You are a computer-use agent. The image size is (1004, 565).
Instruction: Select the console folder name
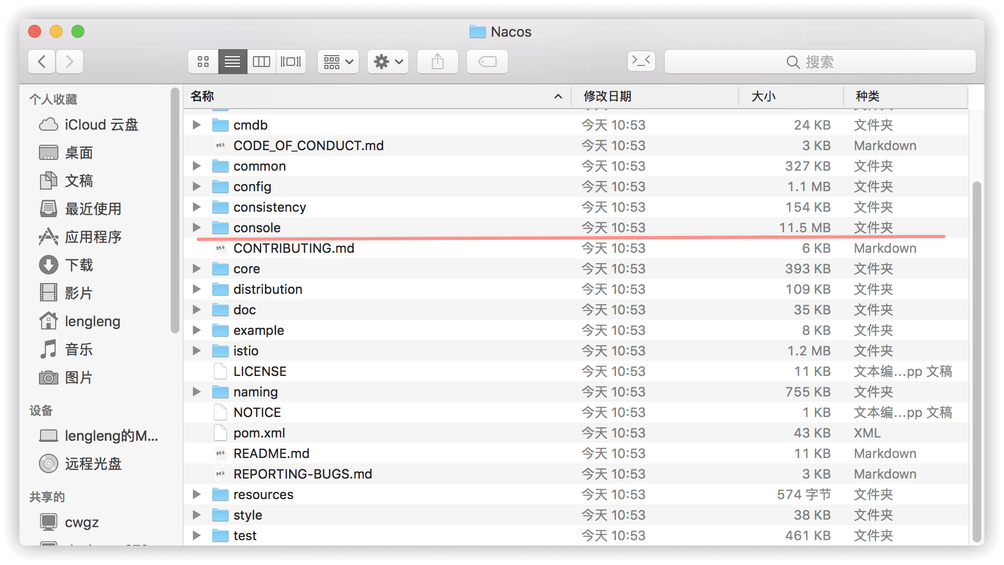pyautogui.click(x=257, y=227)
